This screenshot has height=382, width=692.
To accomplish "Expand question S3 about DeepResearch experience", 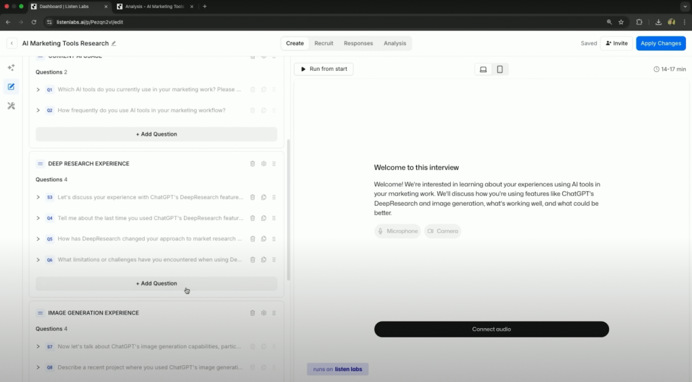I will click(x=39, y=197).
